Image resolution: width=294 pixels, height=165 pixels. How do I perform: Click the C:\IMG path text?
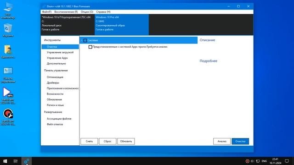pyautogui.click(x=100, y=22)
